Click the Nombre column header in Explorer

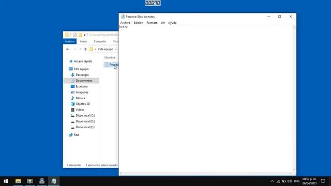110,57
